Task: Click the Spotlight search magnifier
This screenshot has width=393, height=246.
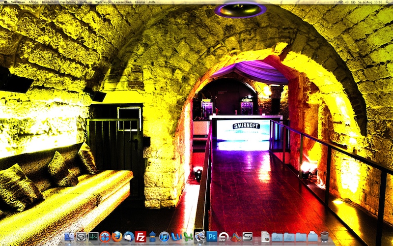Action: click(388, 2)
